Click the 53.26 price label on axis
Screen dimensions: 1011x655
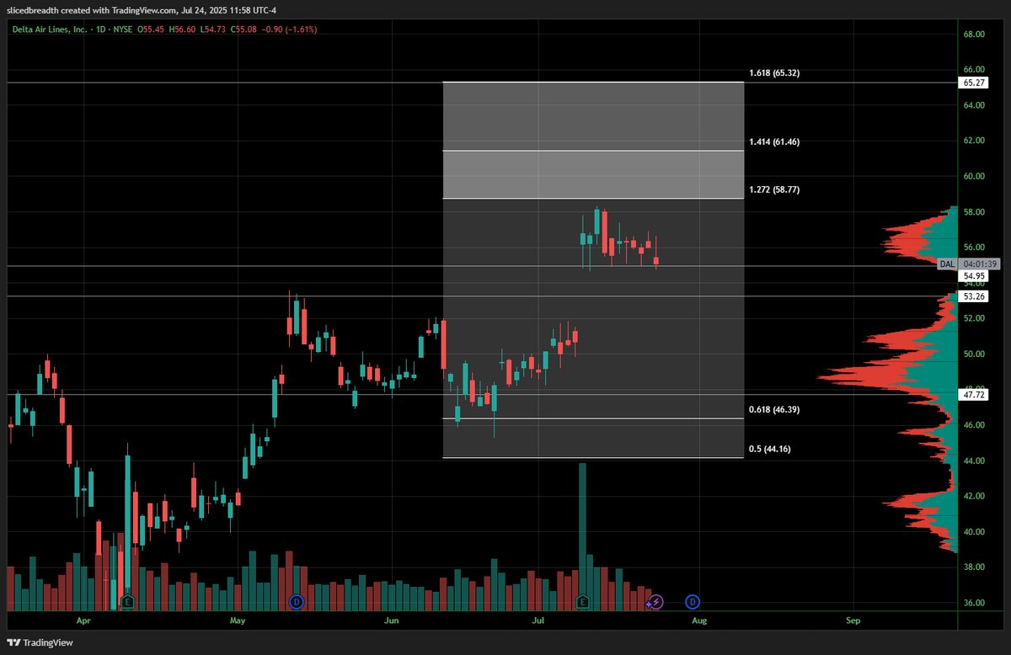pos(975,296)
